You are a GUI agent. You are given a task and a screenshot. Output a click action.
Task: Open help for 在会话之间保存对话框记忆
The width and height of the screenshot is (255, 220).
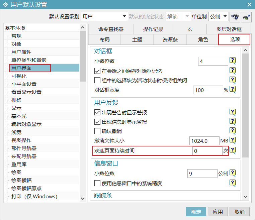tap(233, 71)
